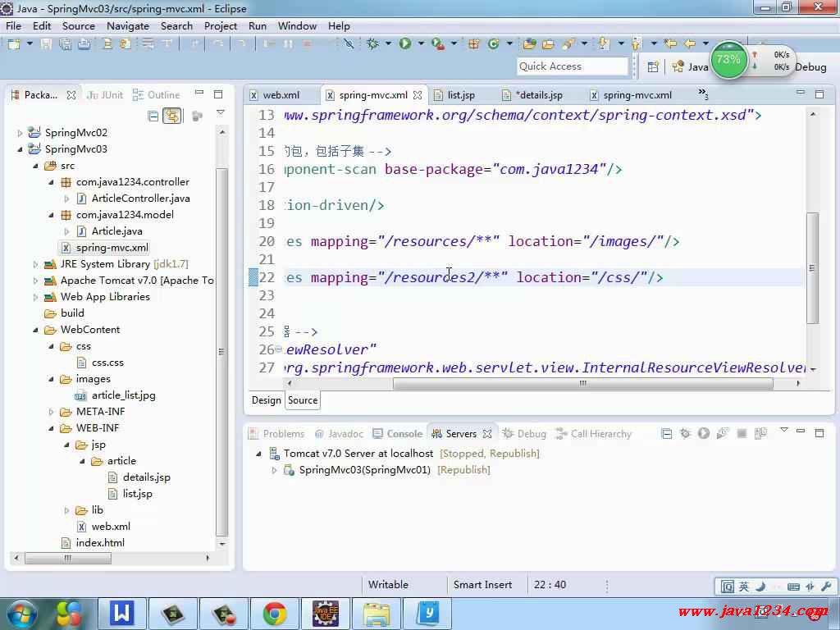
Task: Click the Last Edit Location arrow icon
Action: click(670, 44)
